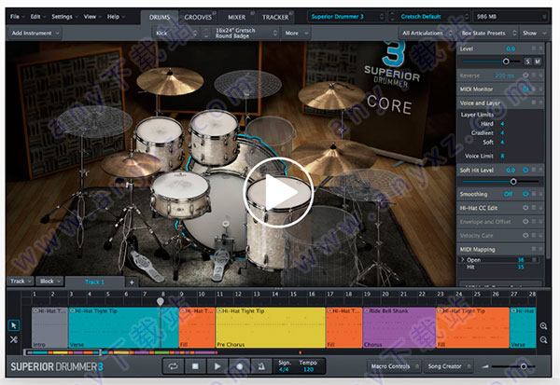Select the Drums tab
The image size is (560, 385).
160,17
